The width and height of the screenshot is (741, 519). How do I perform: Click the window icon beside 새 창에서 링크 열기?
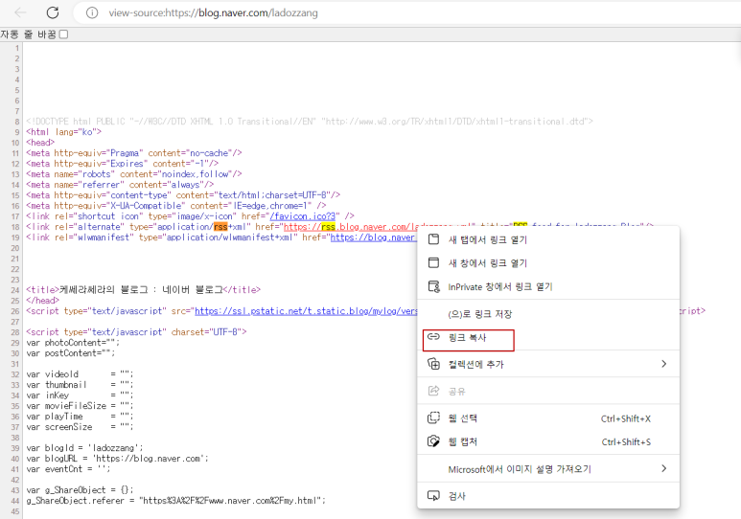pyautogui.click(x=433, y=262)
